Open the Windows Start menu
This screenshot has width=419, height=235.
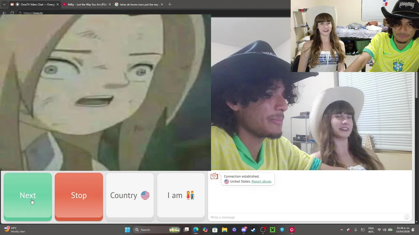[128, 230]
